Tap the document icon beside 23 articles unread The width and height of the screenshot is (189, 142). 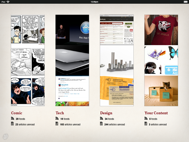tap(12, 124)
